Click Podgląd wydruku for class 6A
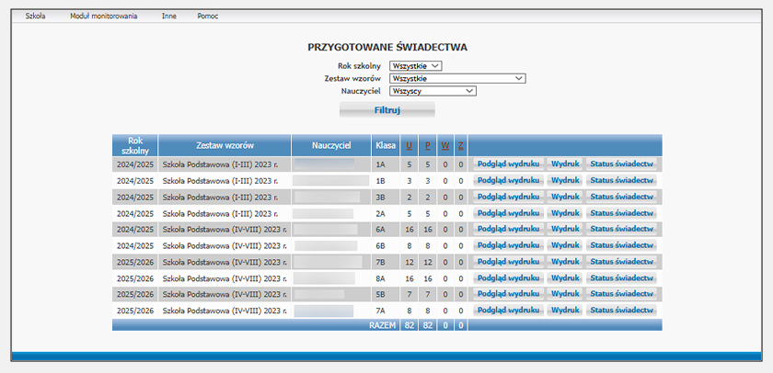The height and width of the screenshot is (373, 773). coord(508,230)
